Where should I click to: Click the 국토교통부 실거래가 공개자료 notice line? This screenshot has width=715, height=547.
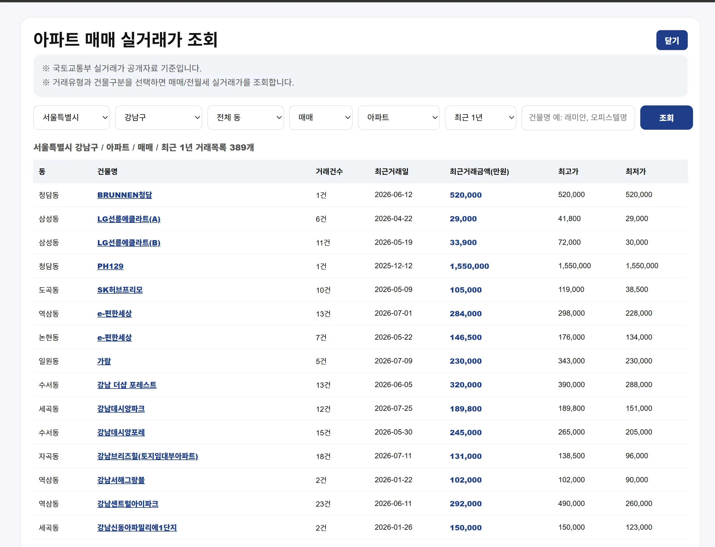point(122,68)
